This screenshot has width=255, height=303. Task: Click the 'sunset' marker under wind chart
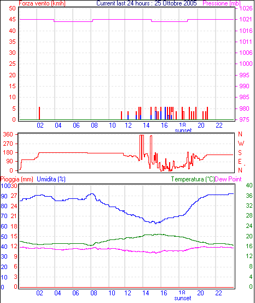183,130
